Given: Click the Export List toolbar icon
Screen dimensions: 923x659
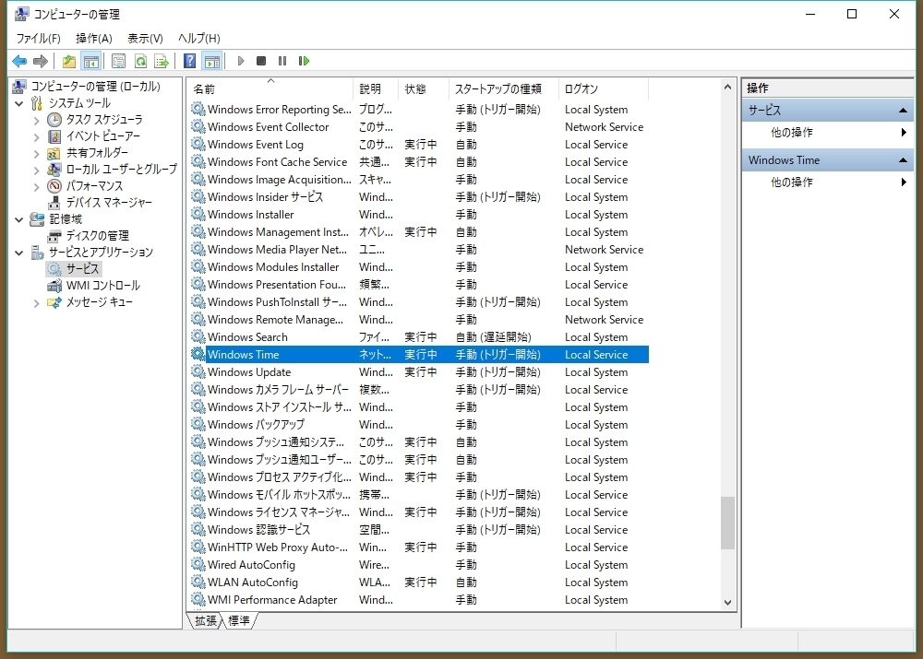Looking at the screenshot, I should coord(162,62).
